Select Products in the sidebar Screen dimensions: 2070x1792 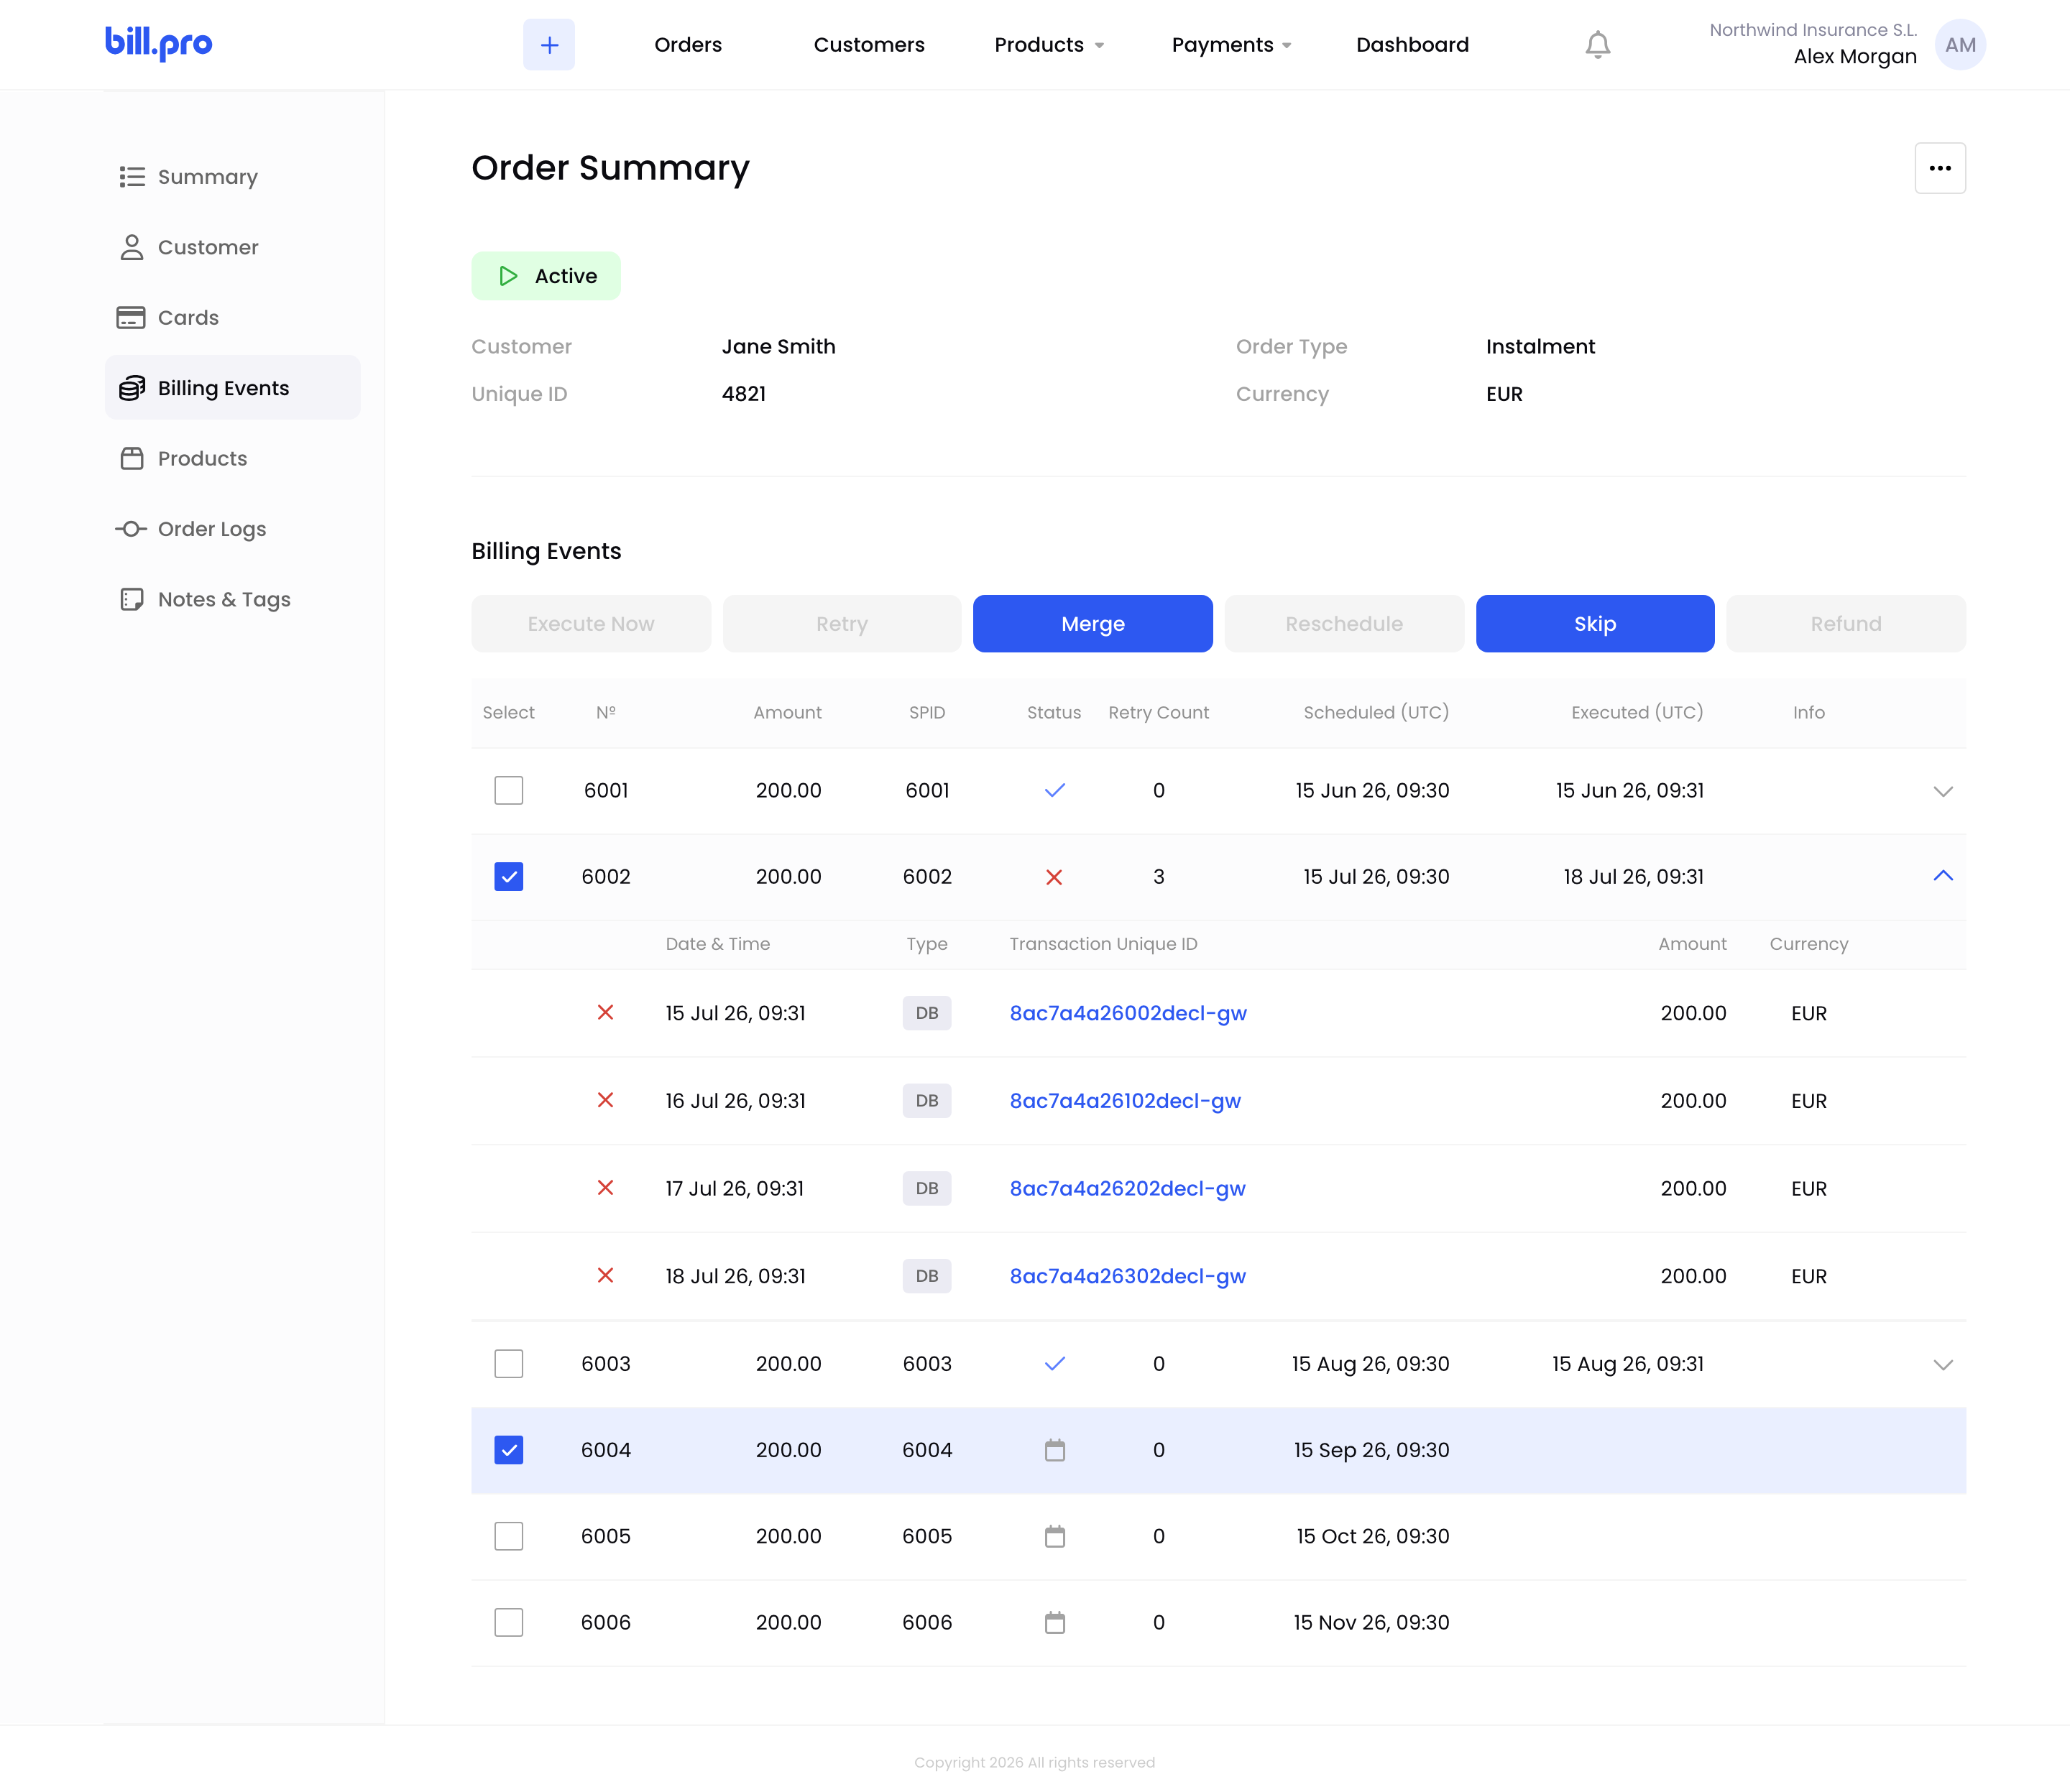(x=232, y=458)
